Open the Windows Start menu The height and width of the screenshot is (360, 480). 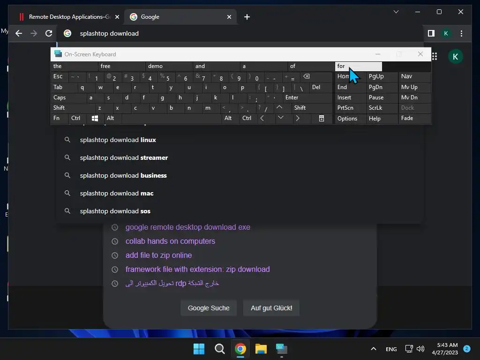pyautogui.click(x=199, y=349)
